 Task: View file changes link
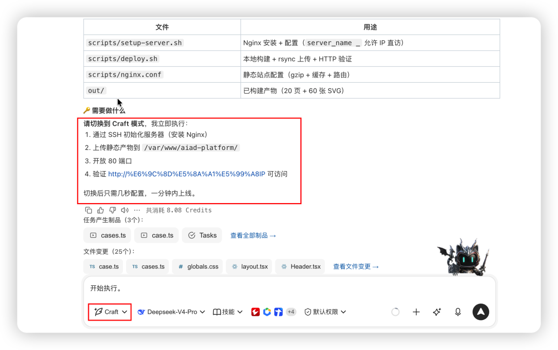pos(356,266)
